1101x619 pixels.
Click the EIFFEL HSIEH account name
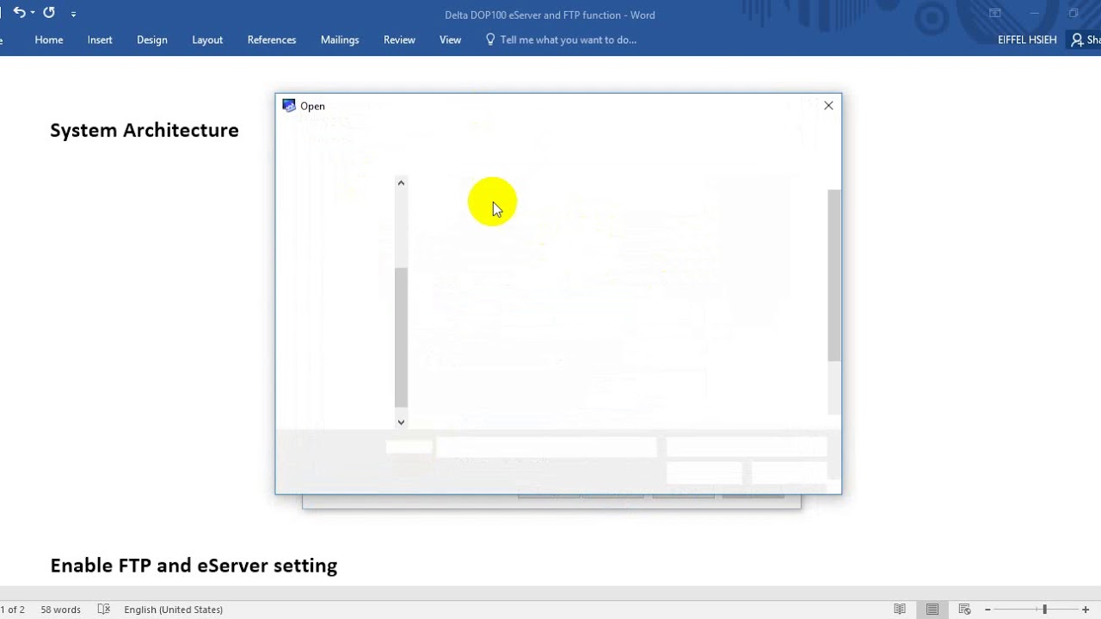(x=1027, y=40)
